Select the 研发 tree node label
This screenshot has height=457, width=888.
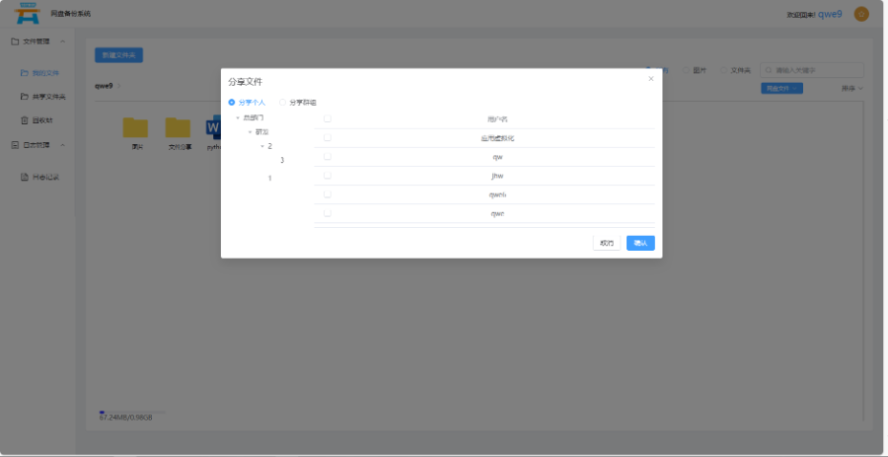[x=261, y=132]
